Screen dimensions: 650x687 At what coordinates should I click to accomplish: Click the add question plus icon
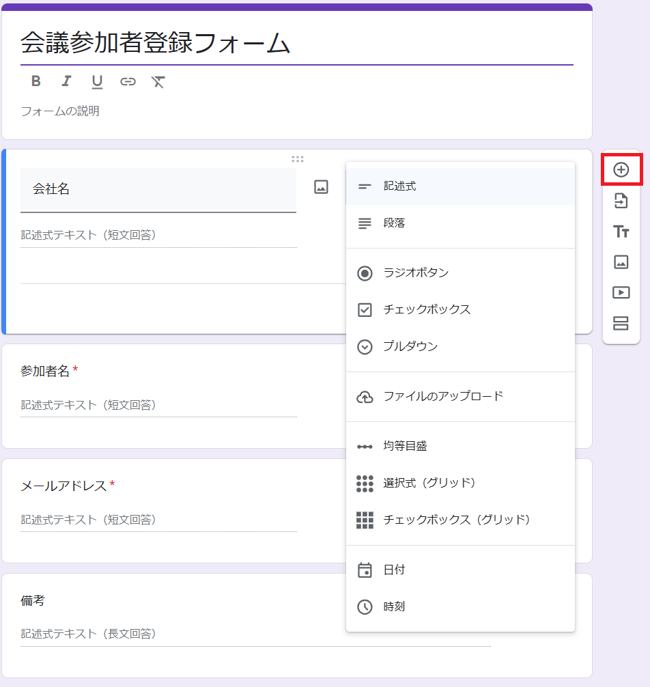click(x=621, y=170)
